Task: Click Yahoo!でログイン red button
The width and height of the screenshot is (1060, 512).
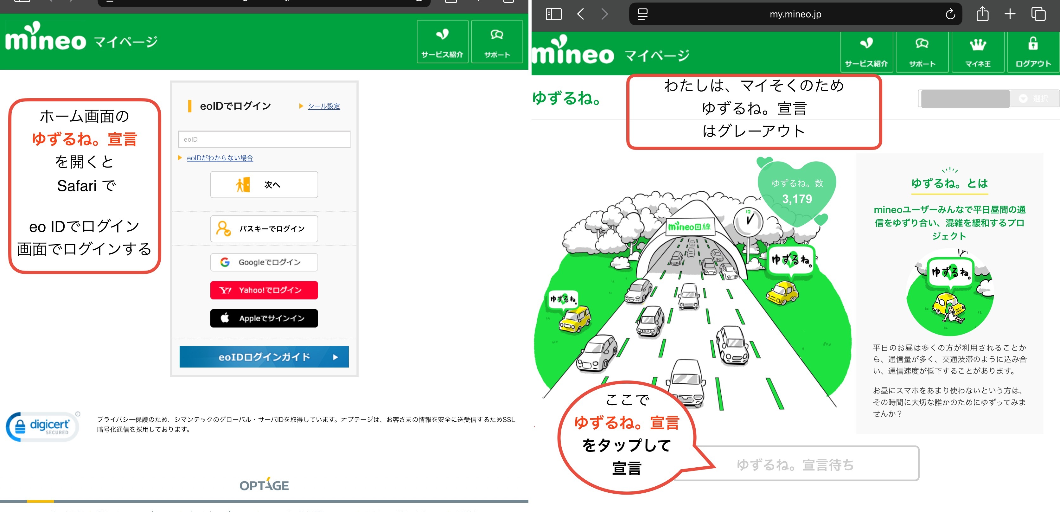Action: [264, 290]
